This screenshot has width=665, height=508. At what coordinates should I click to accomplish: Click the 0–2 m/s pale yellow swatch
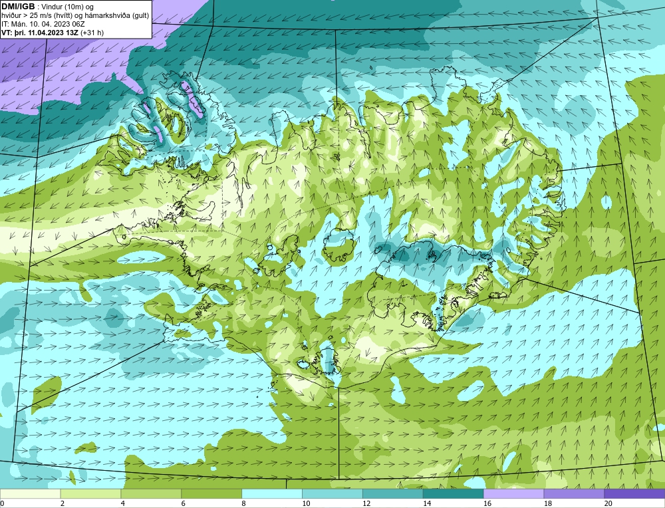(x=30, y=493)
